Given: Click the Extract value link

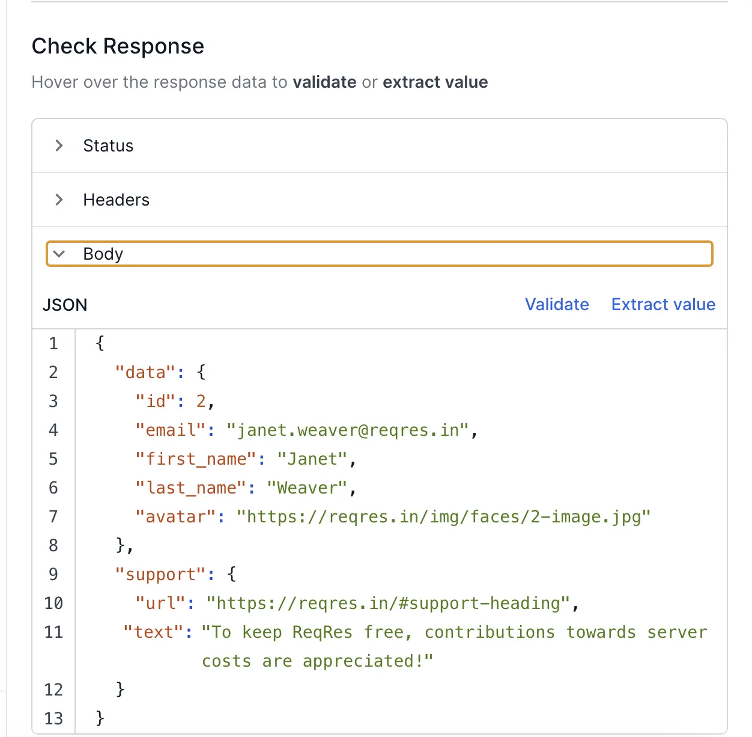Looking at the screenshot, I should [x=663, y=305].
